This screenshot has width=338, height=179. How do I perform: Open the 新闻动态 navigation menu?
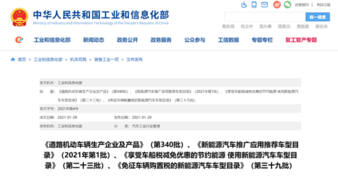(94, 40)
